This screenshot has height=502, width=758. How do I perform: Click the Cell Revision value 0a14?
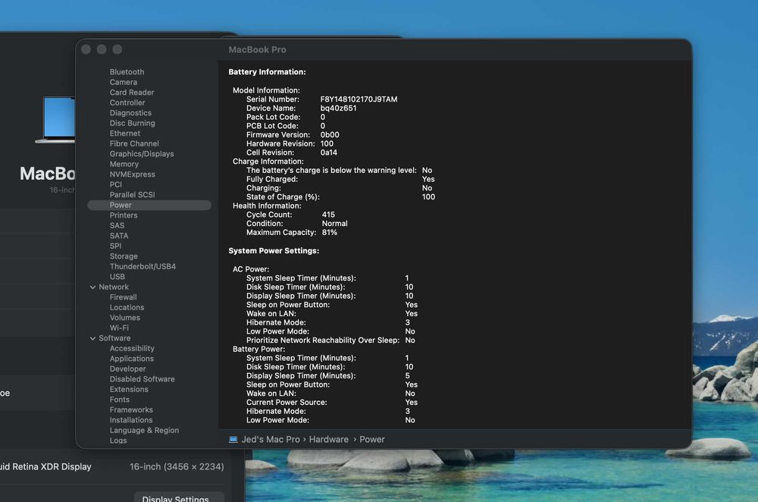coord(329,153)
